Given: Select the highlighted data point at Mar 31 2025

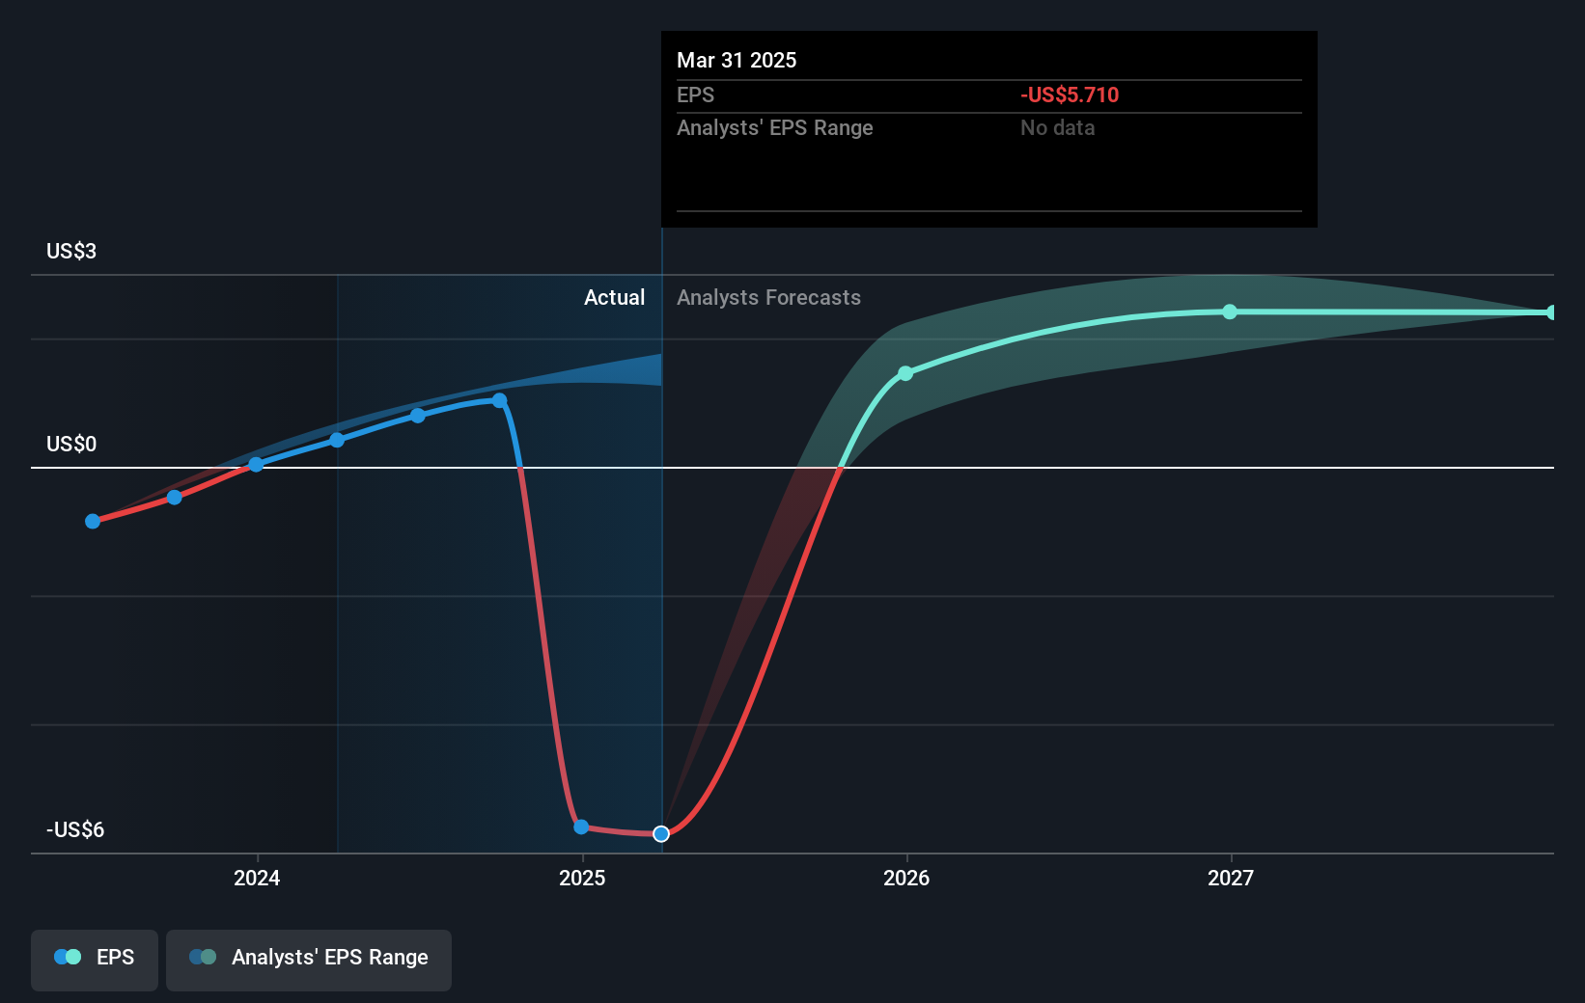Looking at the screenshot, I should 661,834.
